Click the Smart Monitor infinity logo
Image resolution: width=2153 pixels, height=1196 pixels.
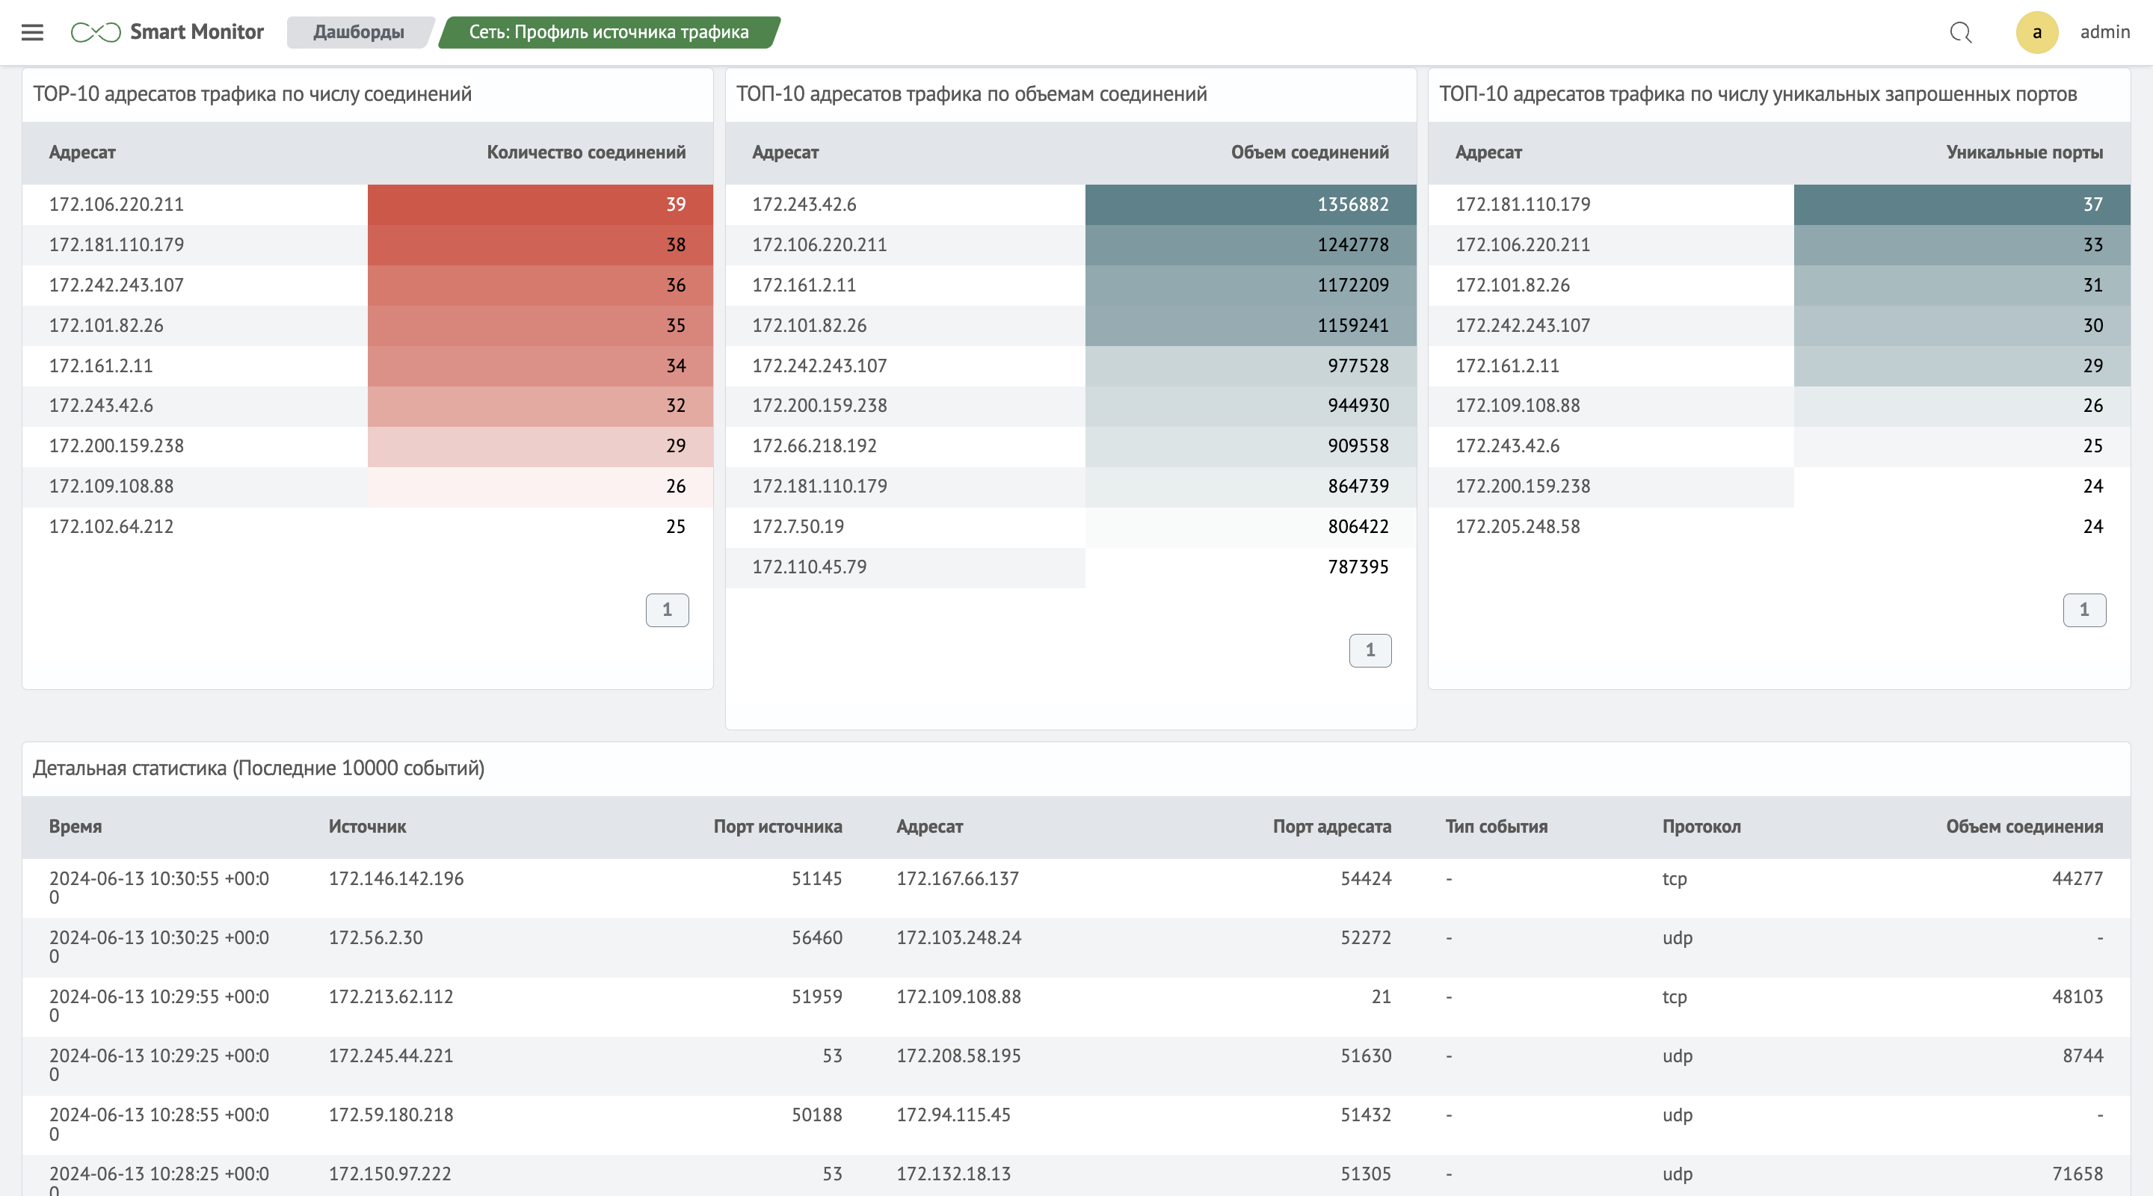95,33
